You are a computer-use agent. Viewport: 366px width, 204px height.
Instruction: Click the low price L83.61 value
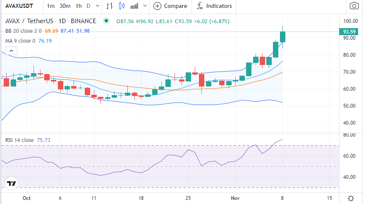click(x=164, y=21)
